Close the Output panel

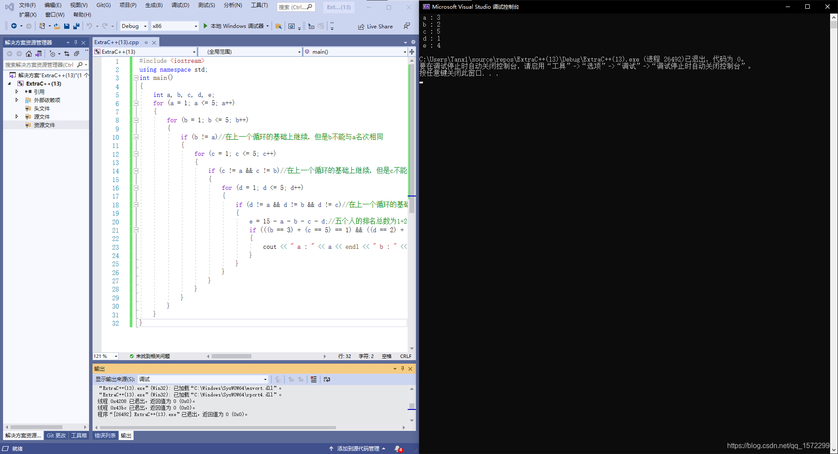pos(410,369)
